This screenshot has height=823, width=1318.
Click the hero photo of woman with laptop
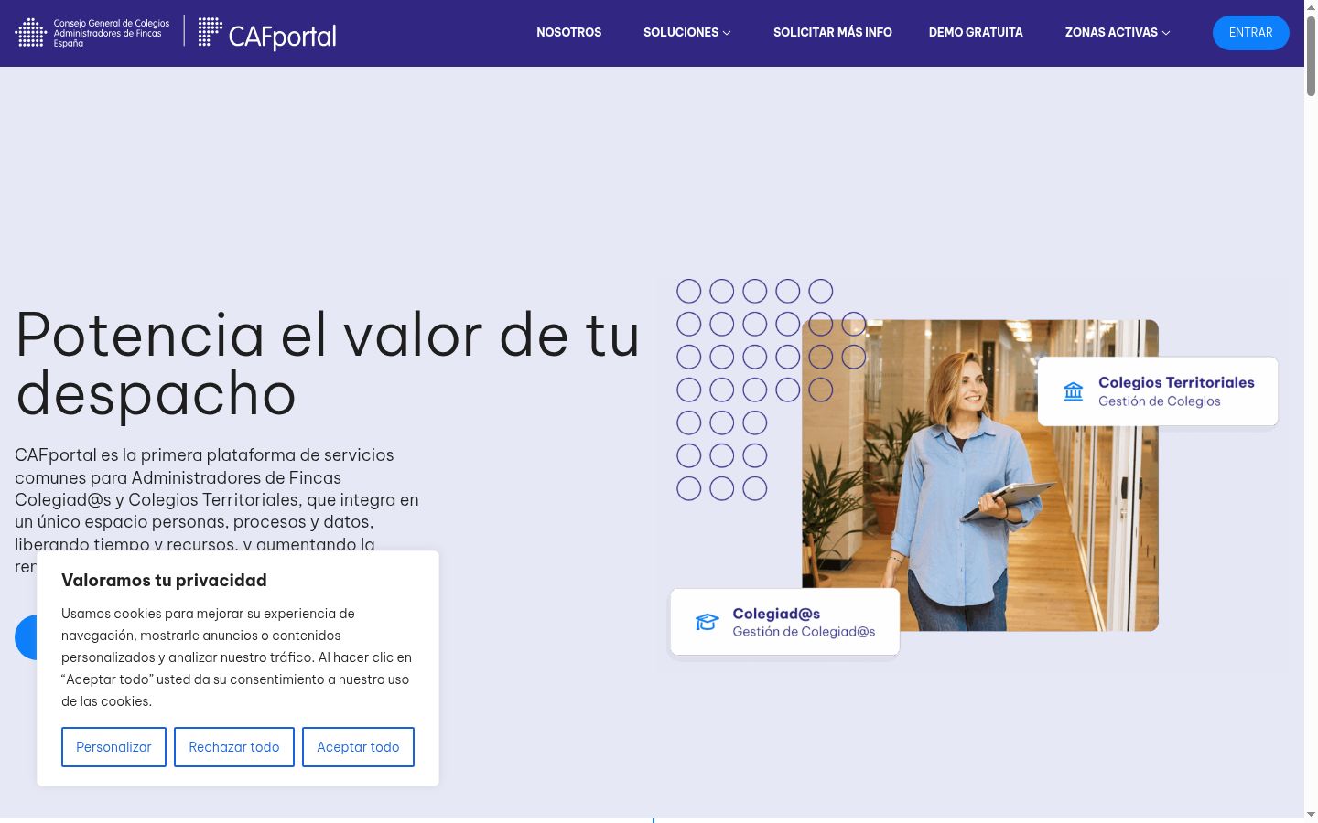tap(980, 476)
